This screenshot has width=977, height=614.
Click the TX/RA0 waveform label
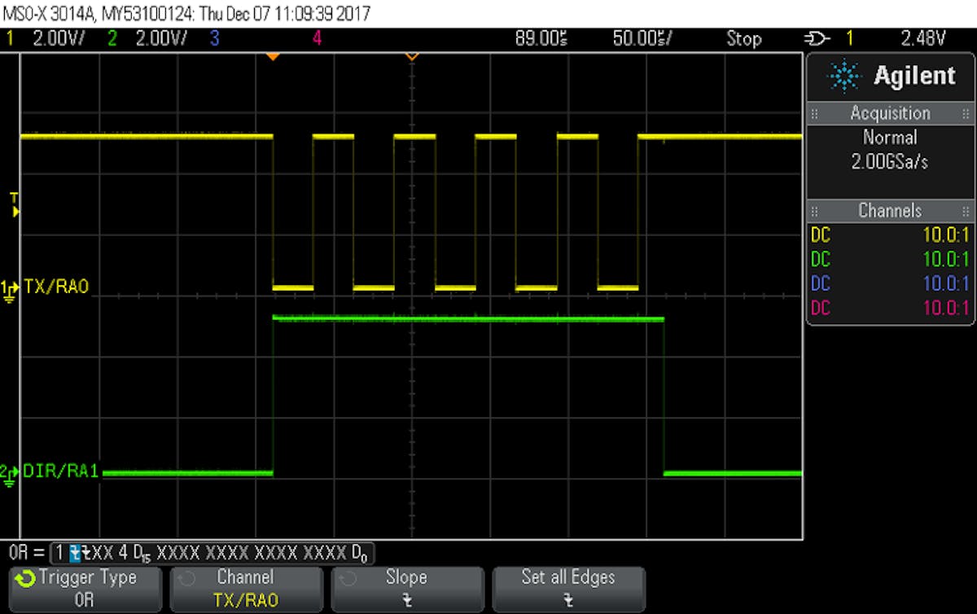click(x=57, y=286)
